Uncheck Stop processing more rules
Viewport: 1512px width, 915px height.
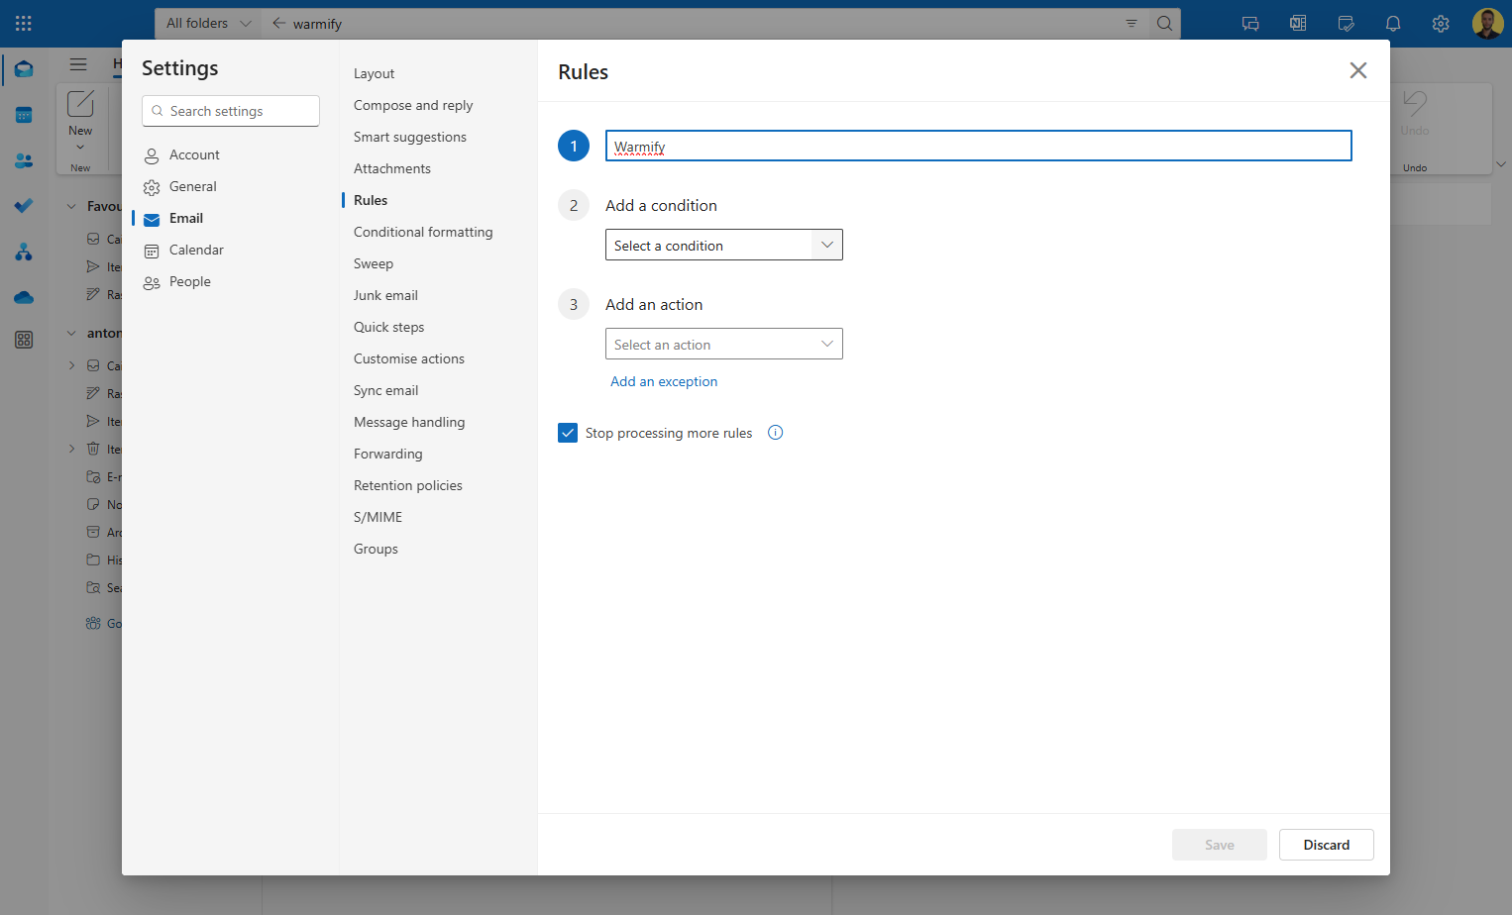point(568,433)
